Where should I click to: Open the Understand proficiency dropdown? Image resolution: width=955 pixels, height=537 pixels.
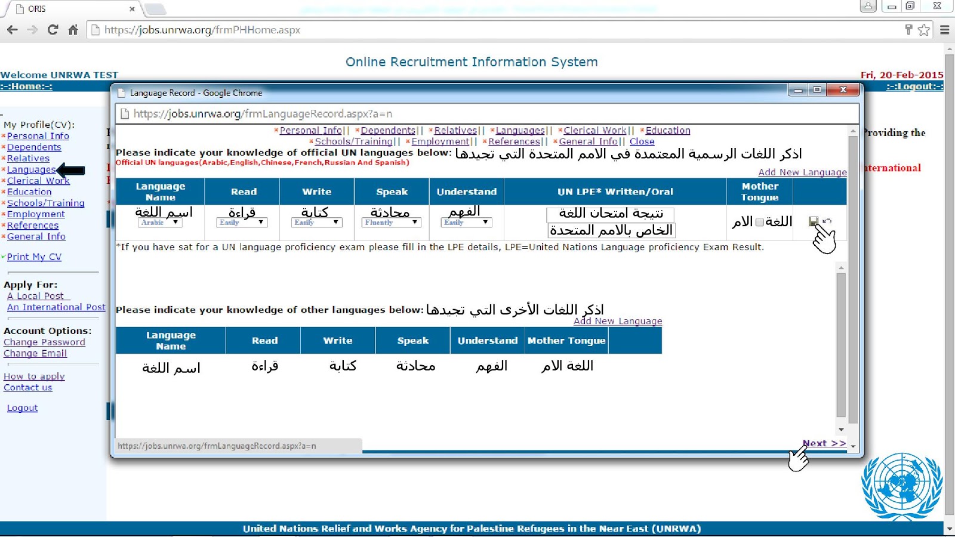[467, 223]
